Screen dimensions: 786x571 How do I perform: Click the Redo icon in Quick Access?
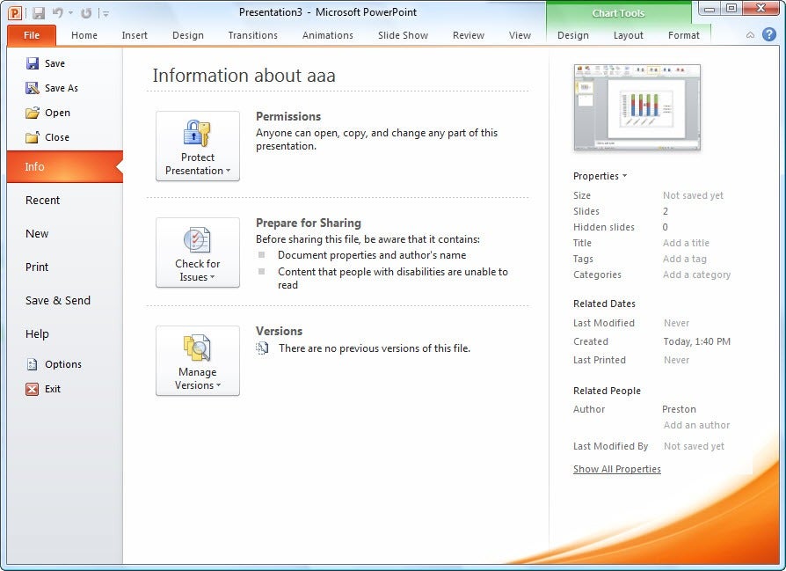click(x=86, y=13)
